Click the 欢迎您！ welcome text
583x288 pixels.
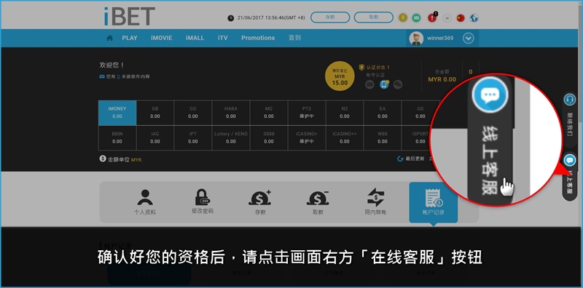[111, 65]
